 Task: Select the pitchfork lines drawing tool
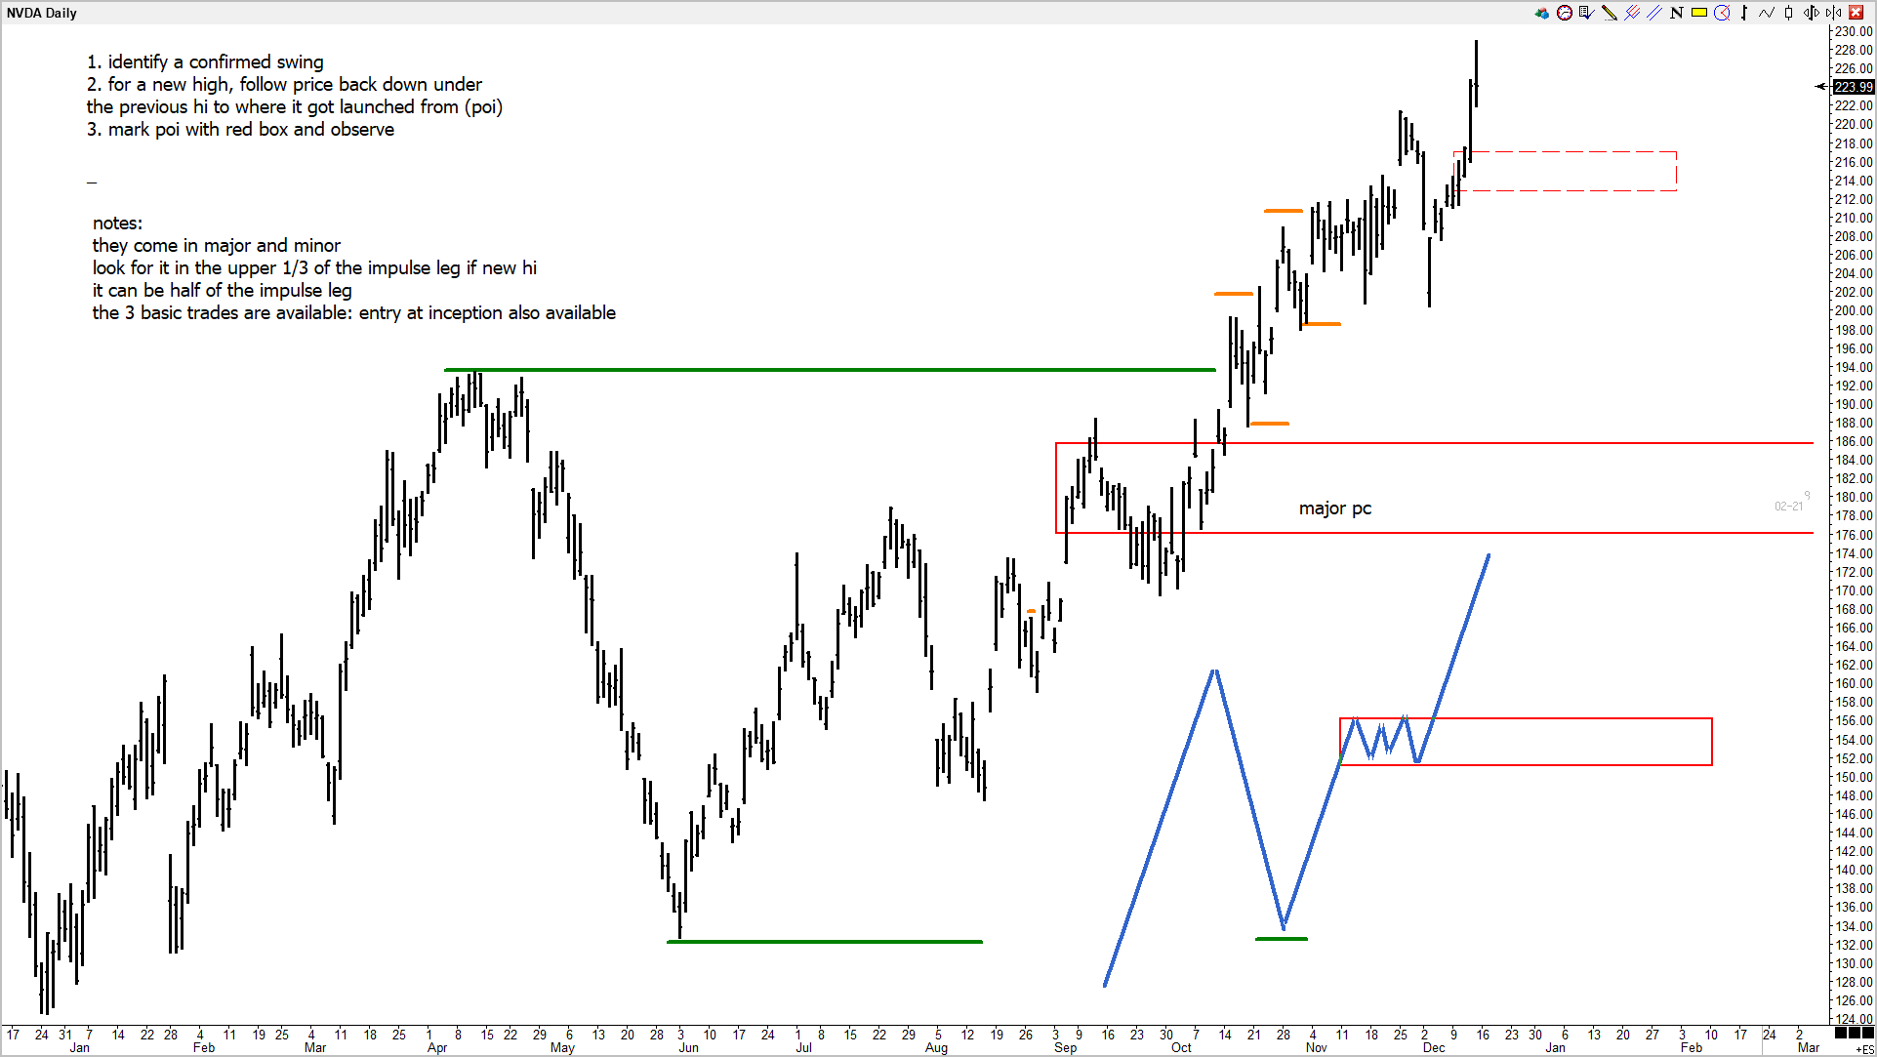pyautogui.click(x=1632, y=13)
